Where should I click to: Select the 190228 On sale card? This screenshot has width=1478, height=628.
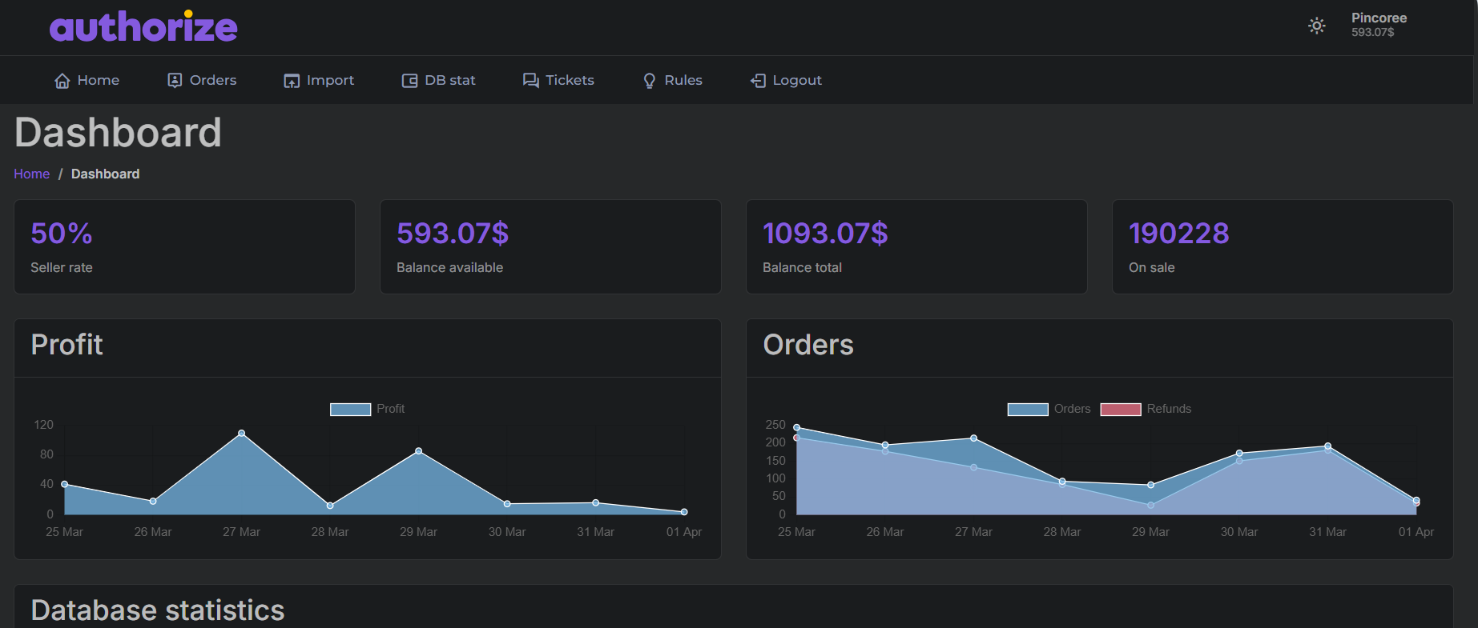pyautogui.click(x=1283, y=246)
